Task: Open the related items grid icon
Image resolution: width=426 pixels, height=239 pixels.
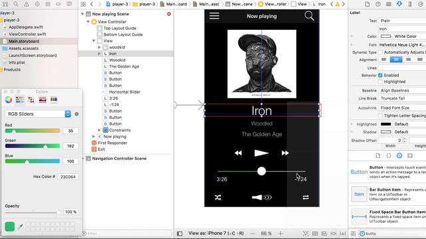Action: pyautogui.click(x=83, y=4)
